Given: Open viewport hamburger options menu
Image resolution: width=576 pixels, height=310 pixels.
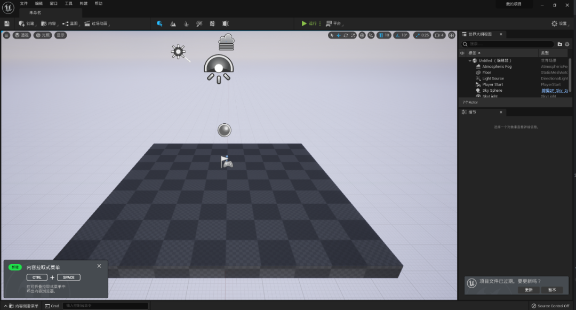Looking at the screenshot, I should (x=6, y=35).
